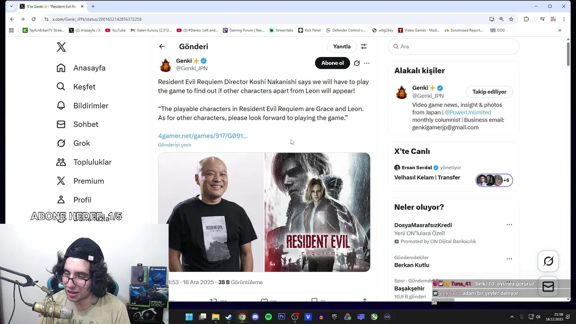
Task: Open Photoshop from taskbar
Action: tap(282, 317)
